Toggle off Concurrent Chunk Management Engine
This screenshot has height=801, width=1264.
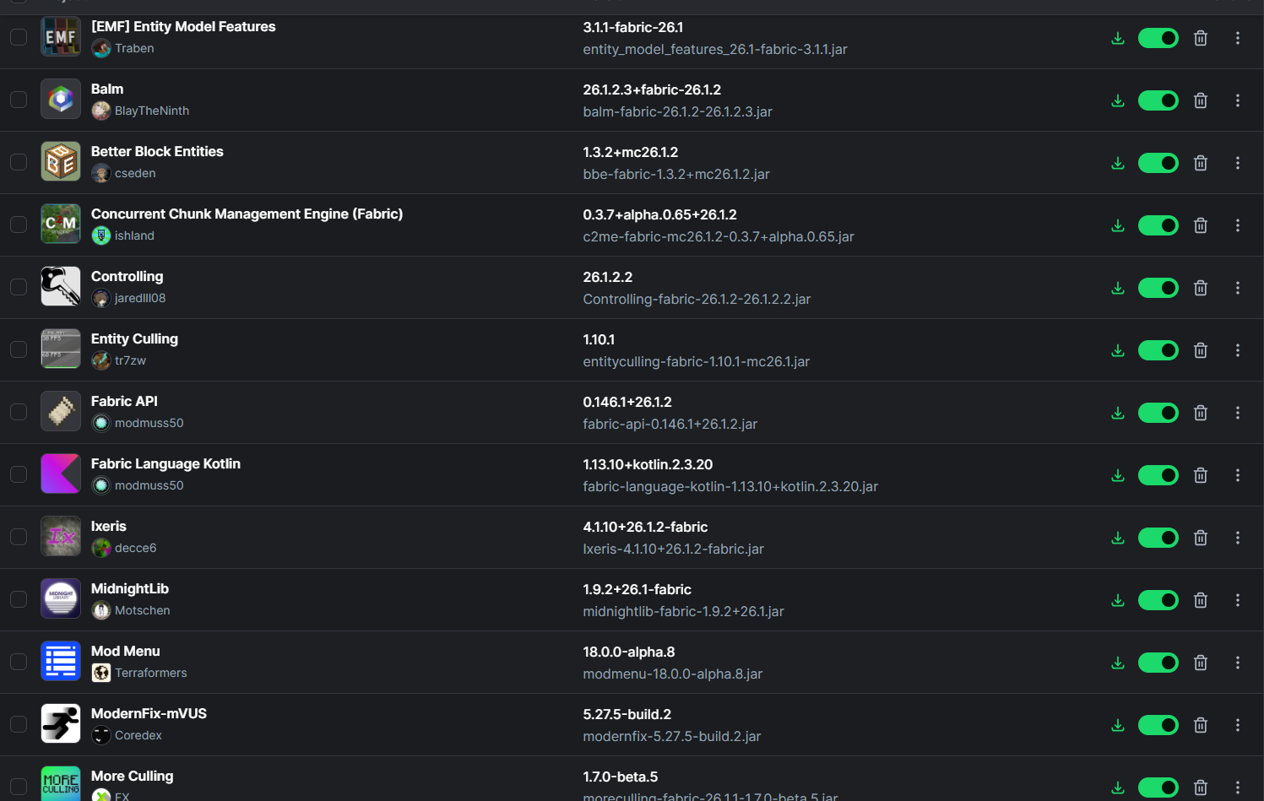[x=1158, y=225]
